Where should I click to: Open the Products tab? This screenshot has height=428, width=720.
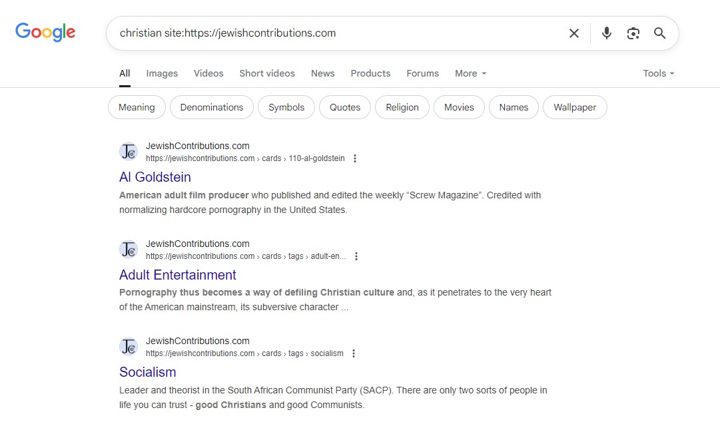click(370, 73)
